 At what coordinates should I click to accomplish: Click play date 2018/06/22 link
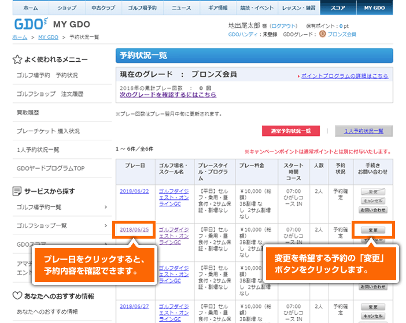coord(134,191)
